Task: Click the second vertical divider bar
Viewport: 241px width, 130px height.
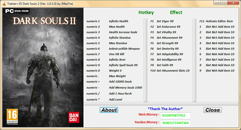Action: pyautogui.click(x=194, y=60)
